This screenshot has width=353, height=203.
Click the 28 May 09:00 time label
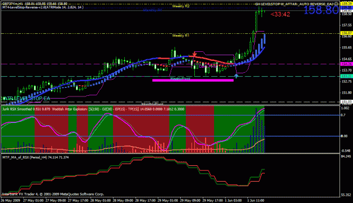123,200
